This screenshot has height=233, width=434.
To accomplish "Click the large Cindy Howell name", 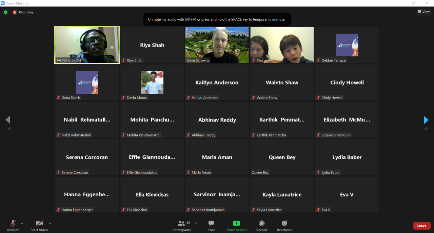I will tap(347, 83).
